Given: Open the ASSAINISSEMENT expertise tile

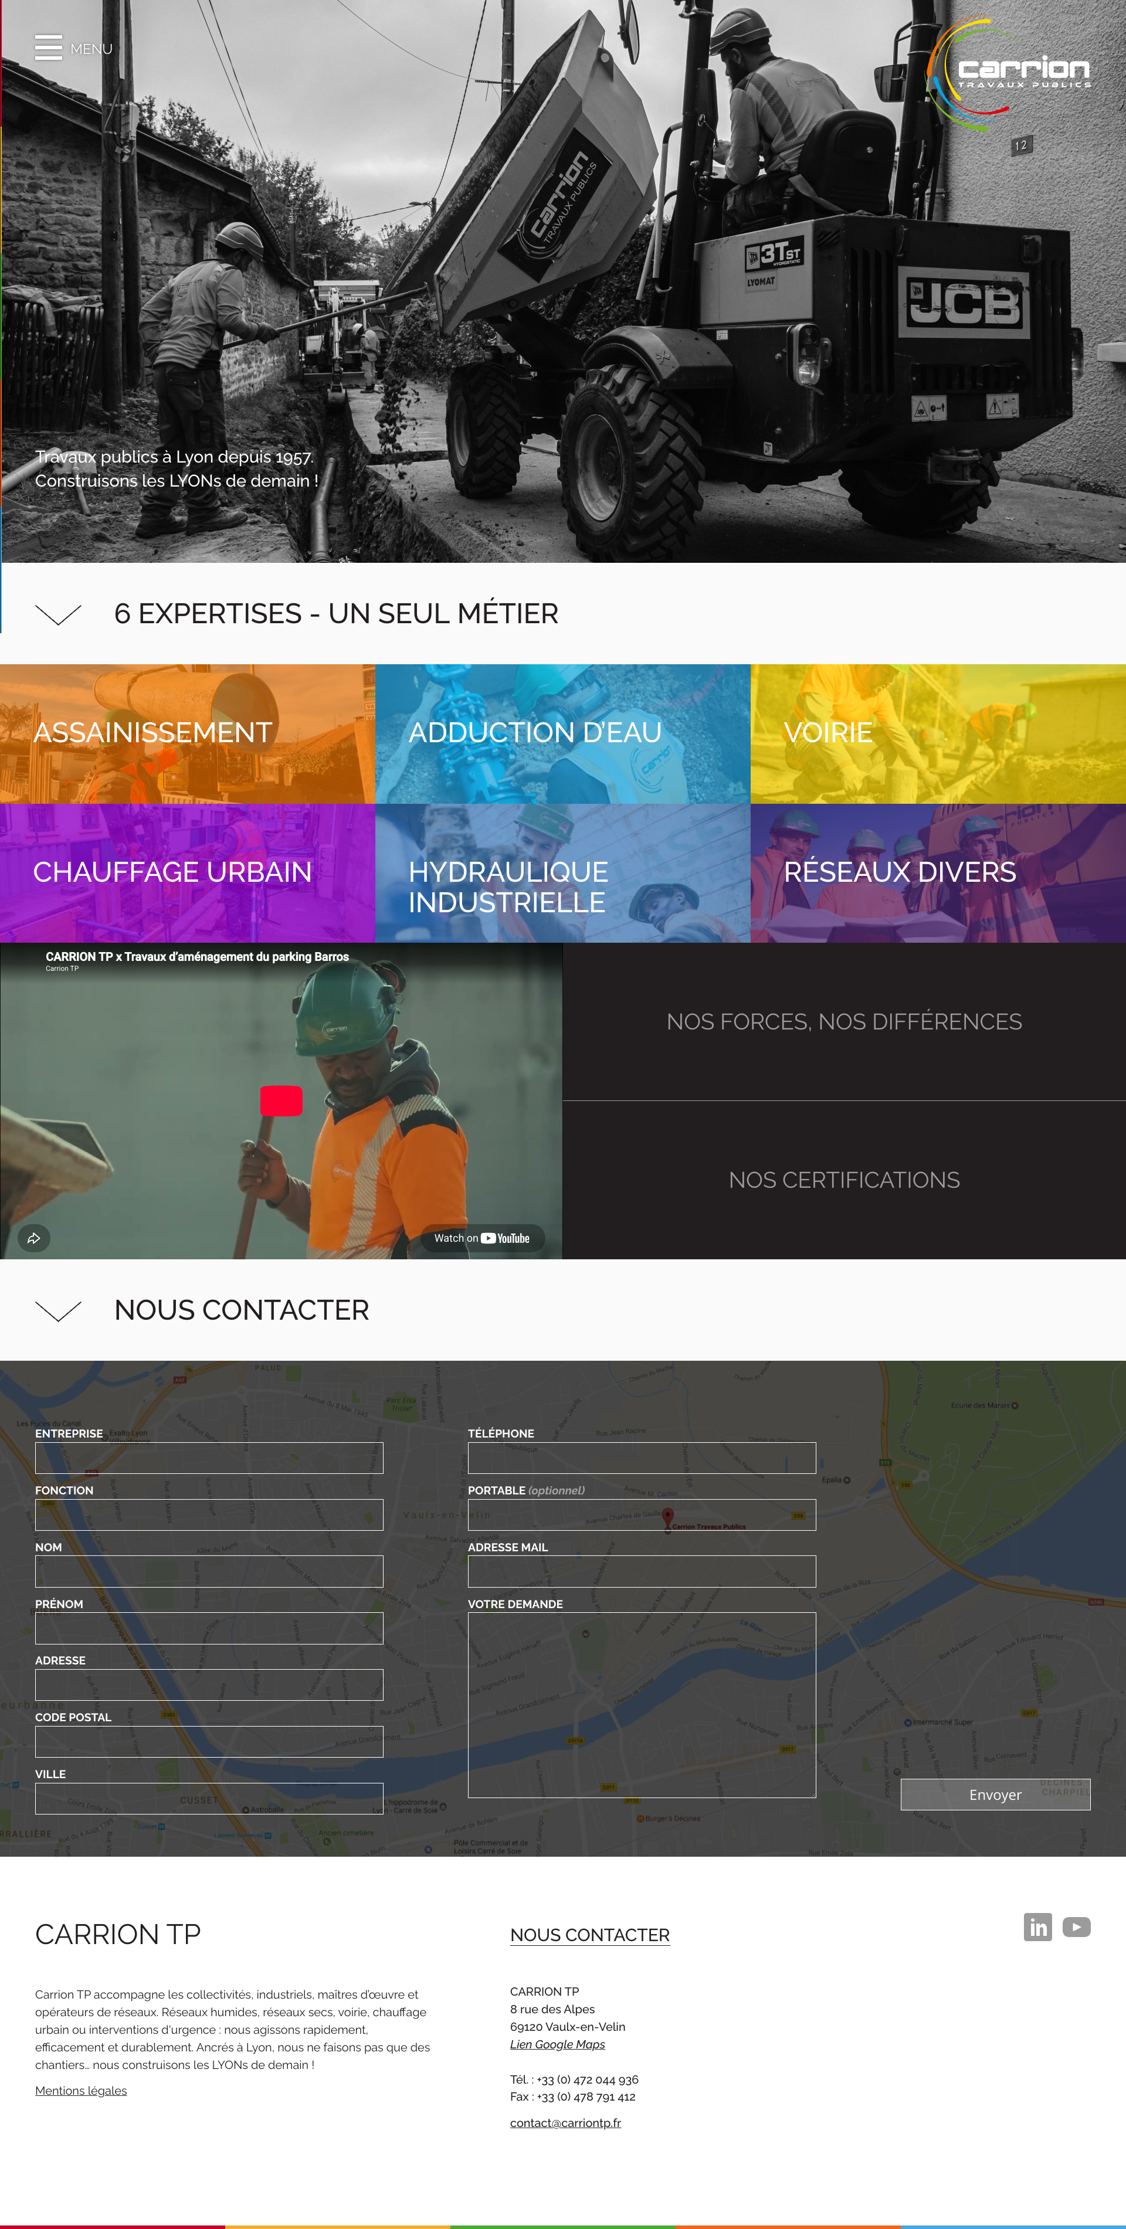Looking at the screenshot, I should coord(187,734).
